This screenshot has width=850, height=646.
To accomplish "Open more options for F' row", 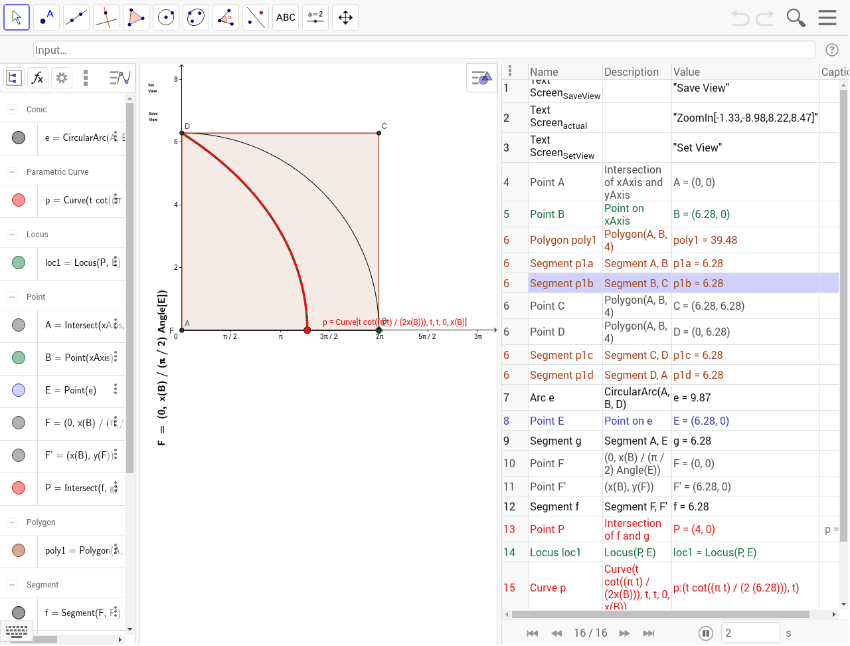I will click(116, 455).
